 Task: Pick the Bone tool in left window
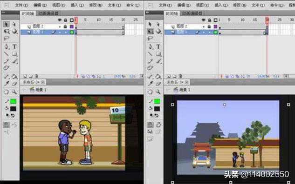click(x=7, y=76)
